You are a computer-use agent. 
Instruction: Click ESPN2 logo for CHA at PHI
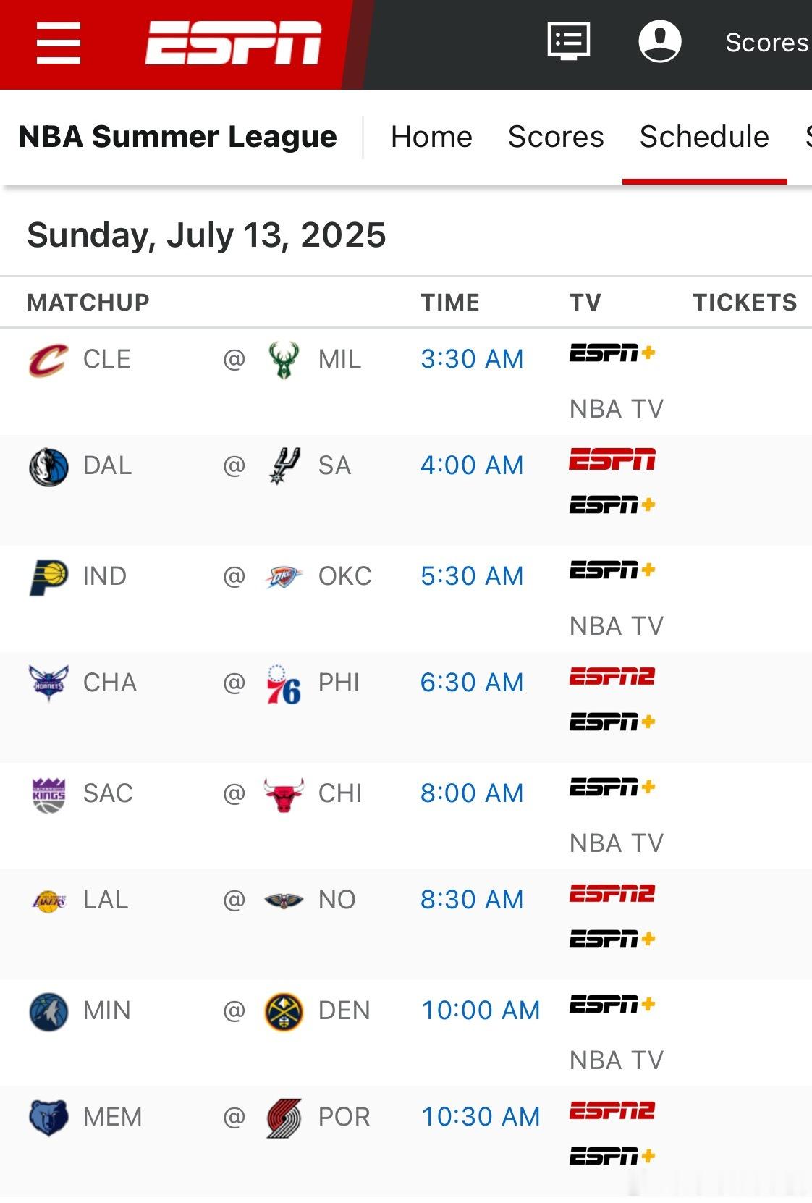click(612, 677)
